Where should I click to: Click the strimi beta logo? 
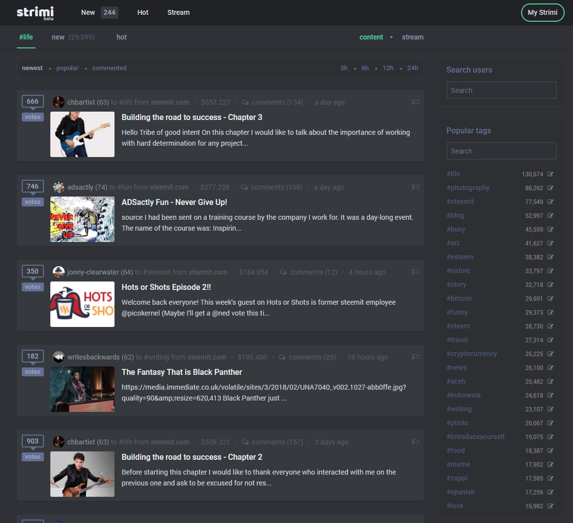click(36, 13)
